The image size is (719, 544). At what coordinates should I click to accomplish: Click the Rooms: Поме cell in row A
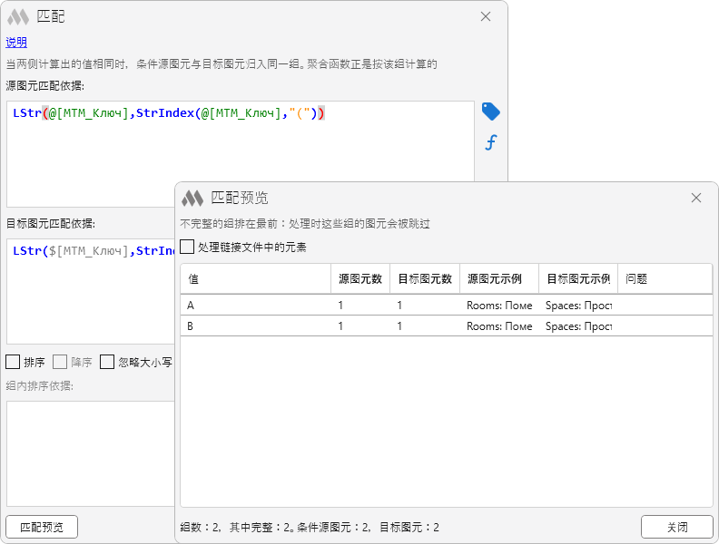tap(499, 305)
